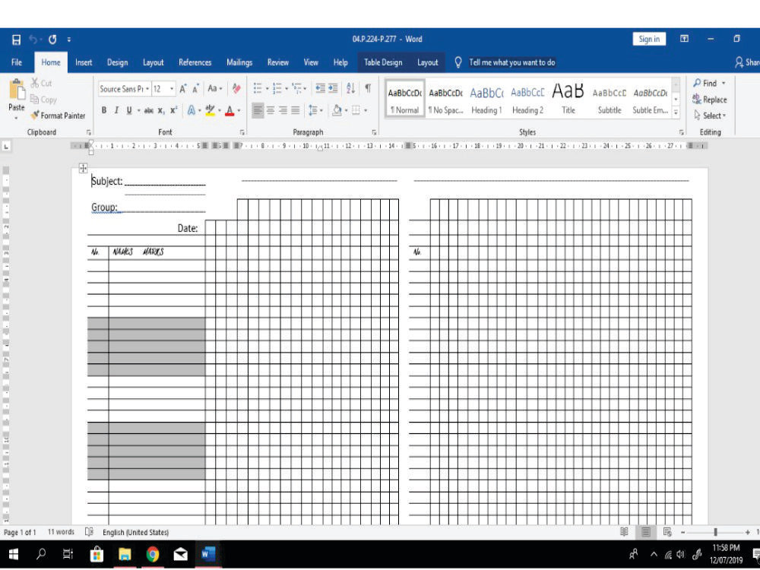
Task: Expand the Styles gallery with the More arrow
Action: (x=676, y=112)
